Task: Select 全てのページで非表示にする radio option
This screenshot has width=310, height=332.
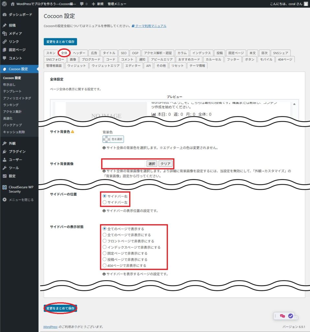Action: 104,235
